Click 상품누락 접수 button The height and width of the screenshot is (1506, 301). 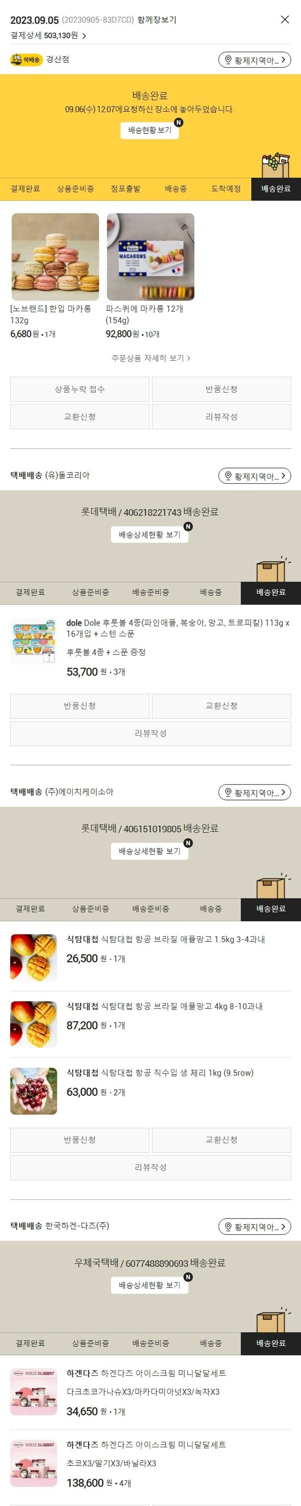(x=80, y=389)
